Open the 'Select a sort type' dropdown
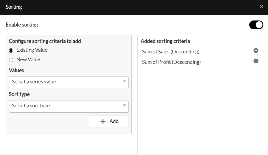This screenshot has width=268, height=155. [x=68, y=106]
